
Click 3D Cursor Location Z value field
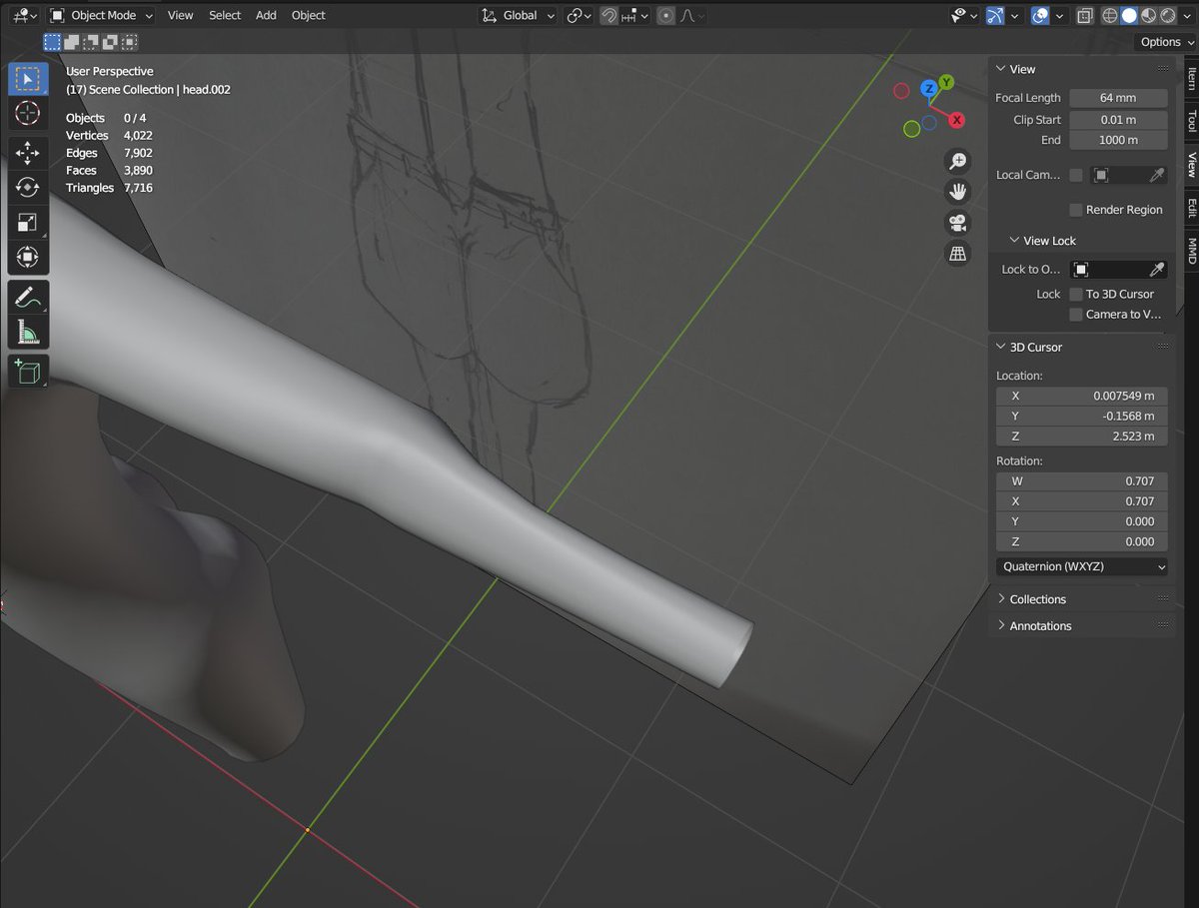click(x=1082, y=437)
